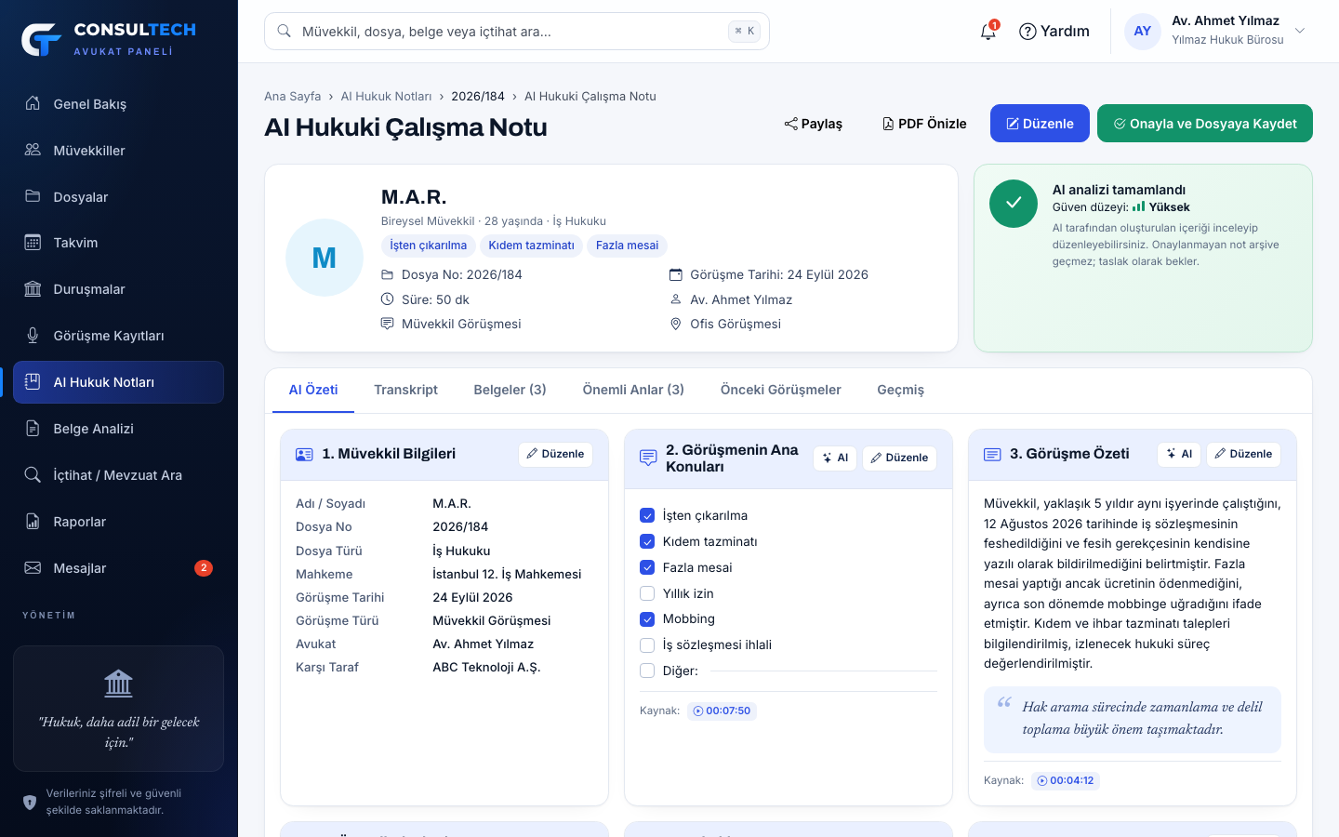
Task: Focus the Müvekkil, dosya search field
Action: coord(517,32)
